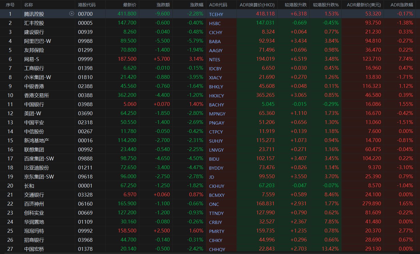The height and width of the screenshot is (254, 420).
Task: Sort by the 涨跌幅 column header
Action: coord(197,5)
